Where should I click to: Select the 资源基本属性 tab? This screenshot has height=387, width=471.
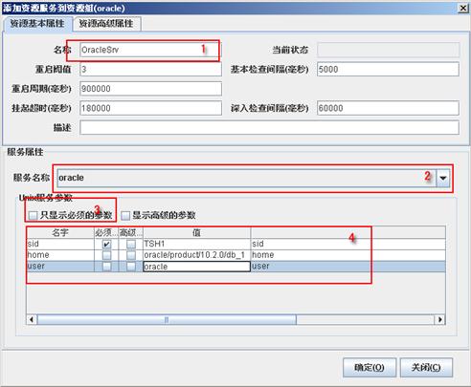37,24
